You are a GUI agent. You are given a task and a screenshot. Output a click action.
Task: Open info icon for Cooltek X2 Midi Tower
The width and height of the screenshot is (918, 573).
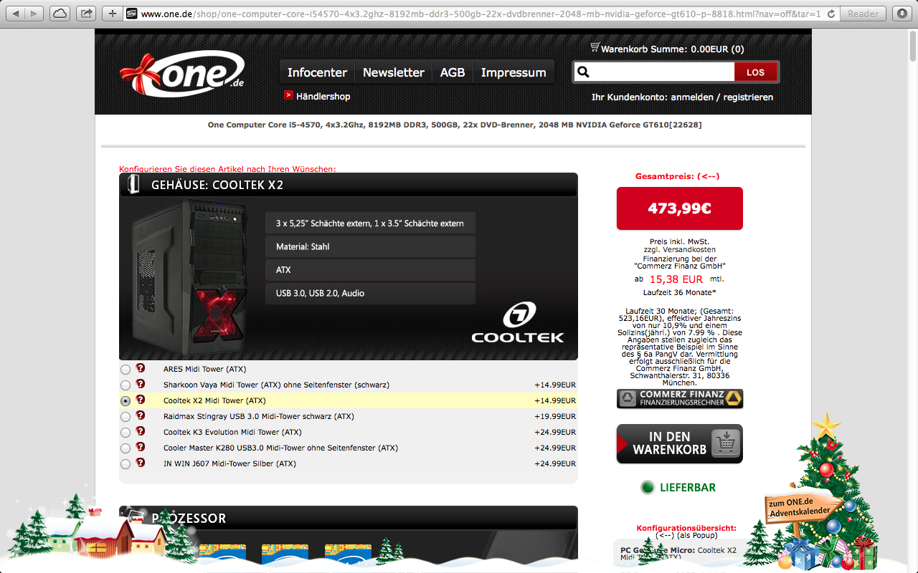tap(141, 400)
